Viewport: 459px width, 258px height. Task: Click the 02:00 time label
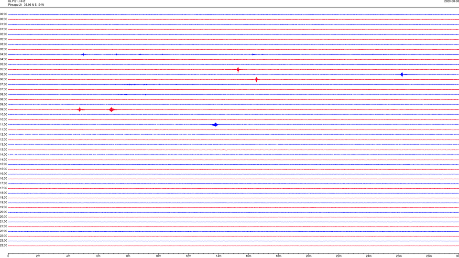3,34
